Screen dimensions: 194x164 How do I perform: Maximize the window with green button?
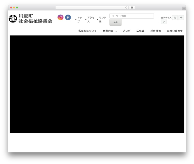17,7
